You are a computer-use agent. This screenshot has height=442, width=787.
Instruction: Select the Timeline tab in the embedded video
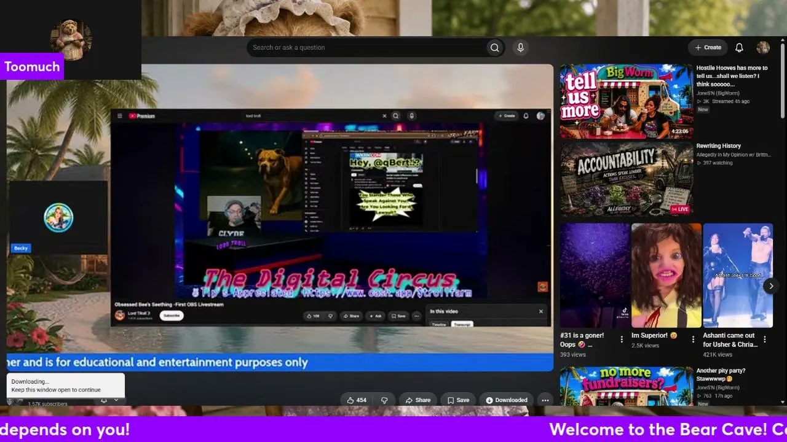coord(439,324)
